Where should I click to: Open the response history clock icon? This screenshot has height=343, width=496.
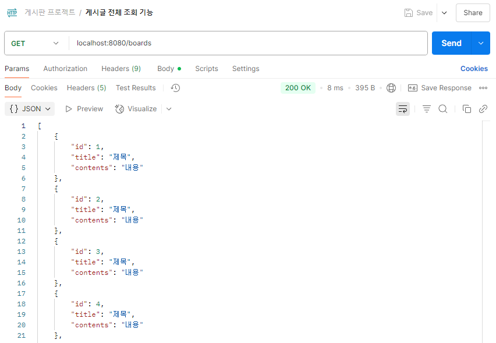175,88
